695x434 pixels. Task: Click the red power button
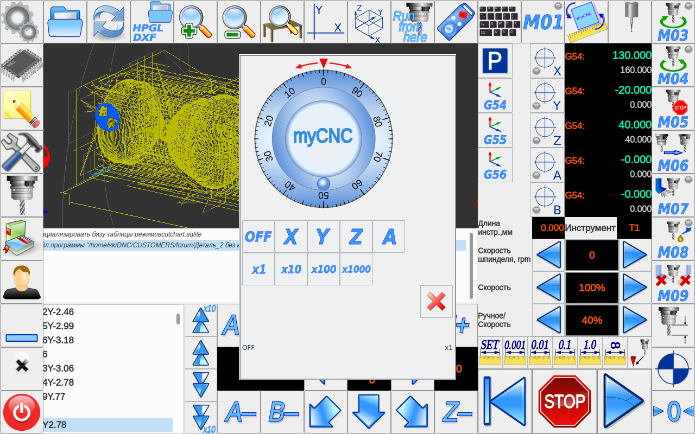(22, 412)
